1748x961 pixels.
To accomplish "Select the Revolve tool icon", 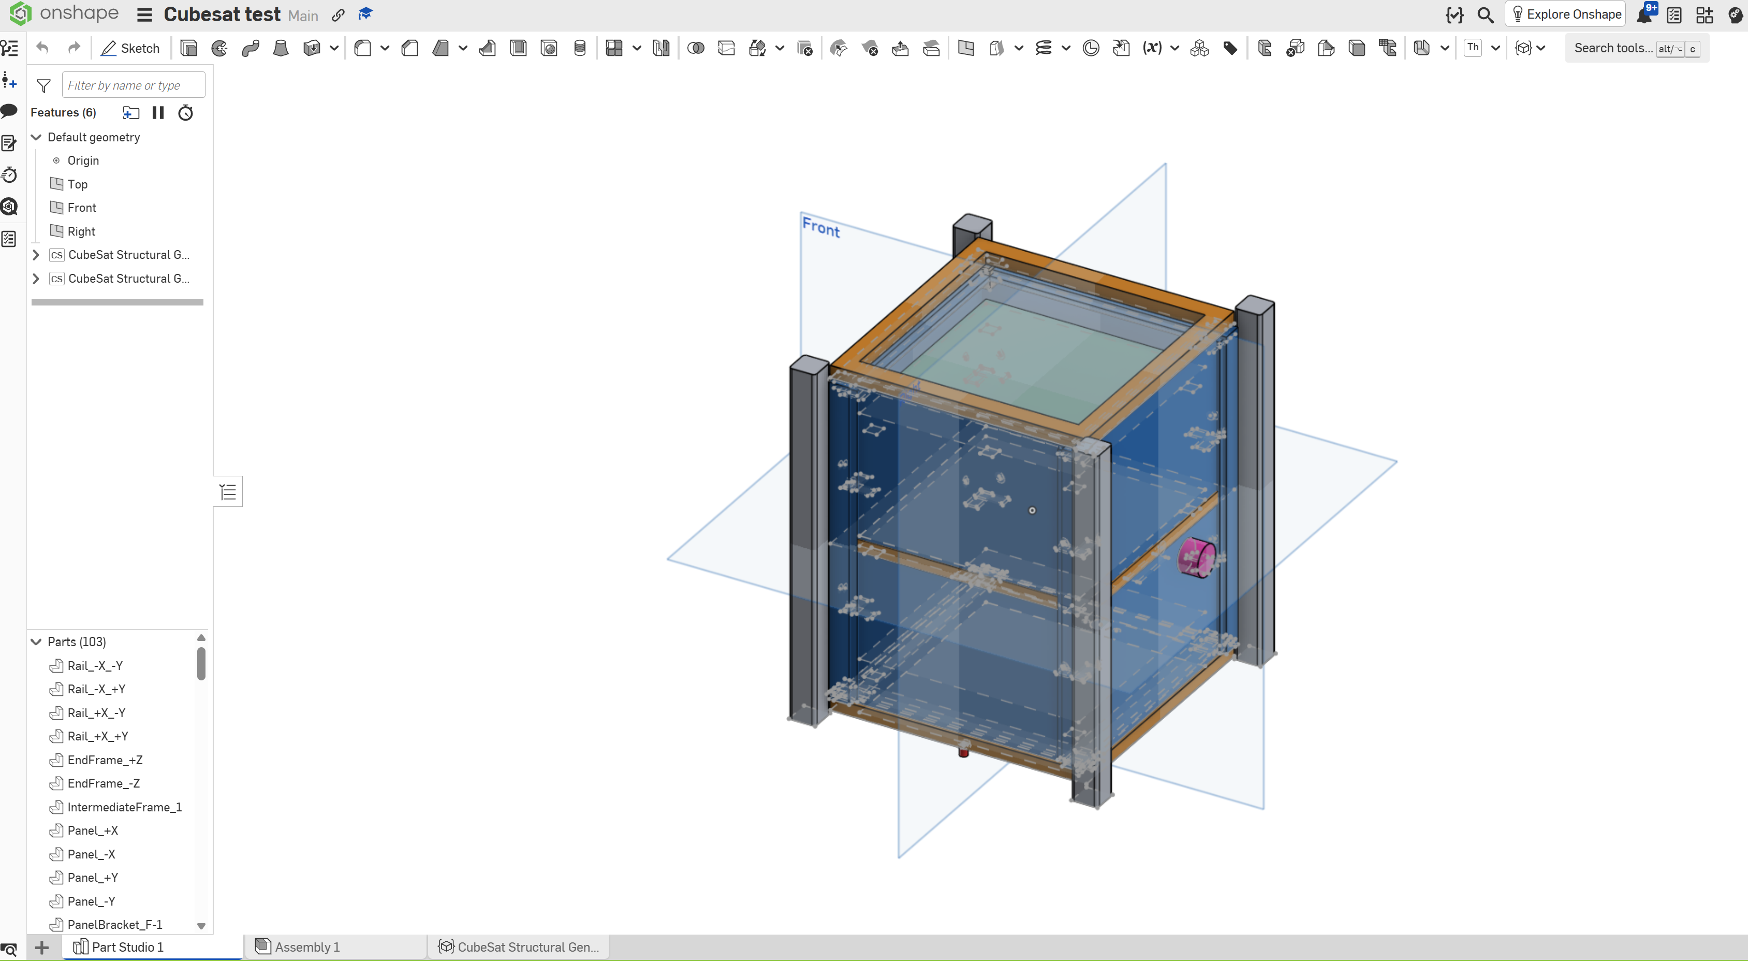I will pyautogui.click(x=219, y=48).
